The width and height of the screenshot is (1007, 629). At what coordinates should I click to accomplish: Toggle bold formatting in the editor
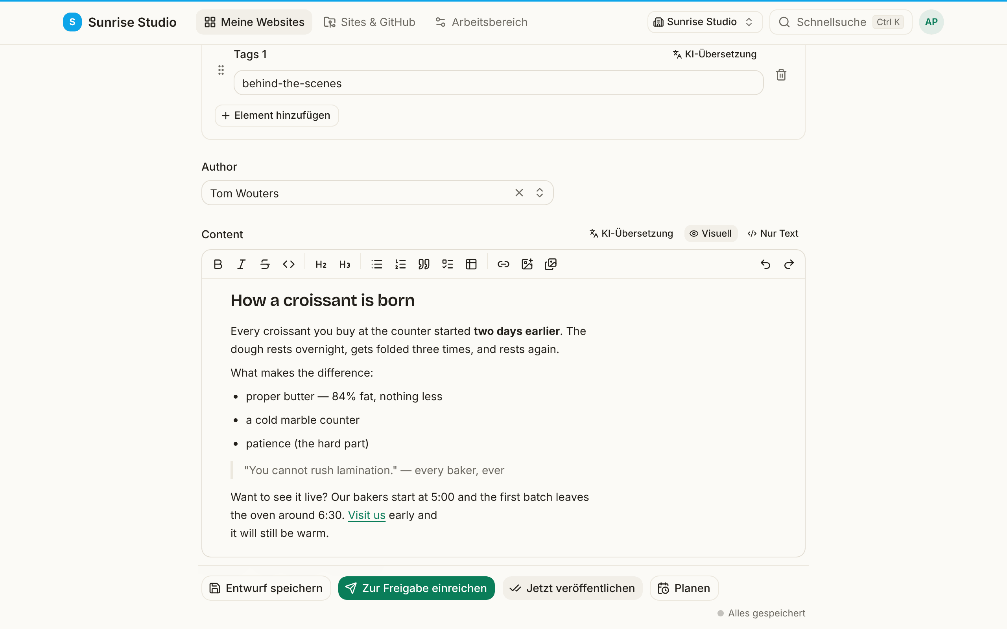click(x=218, y=264)
